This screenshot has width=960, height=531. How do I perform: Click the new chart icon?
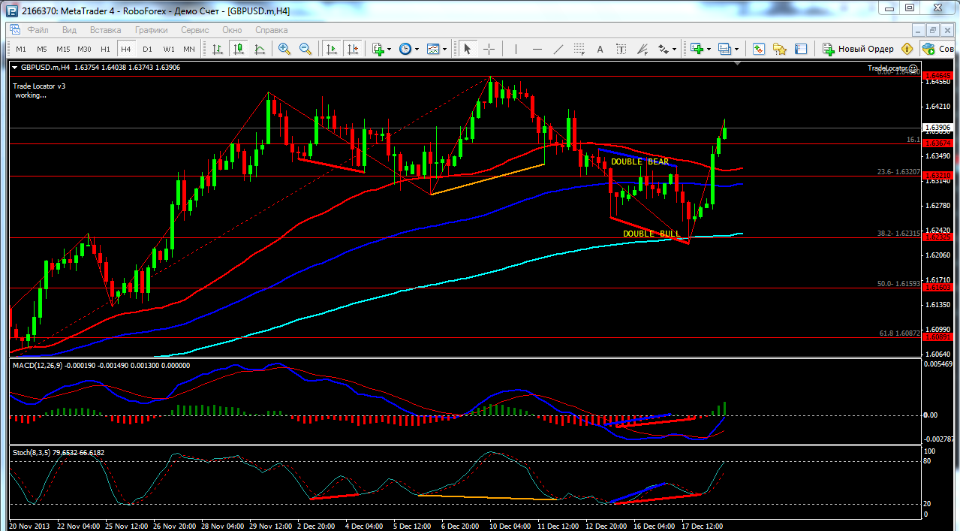pos(697,49)
